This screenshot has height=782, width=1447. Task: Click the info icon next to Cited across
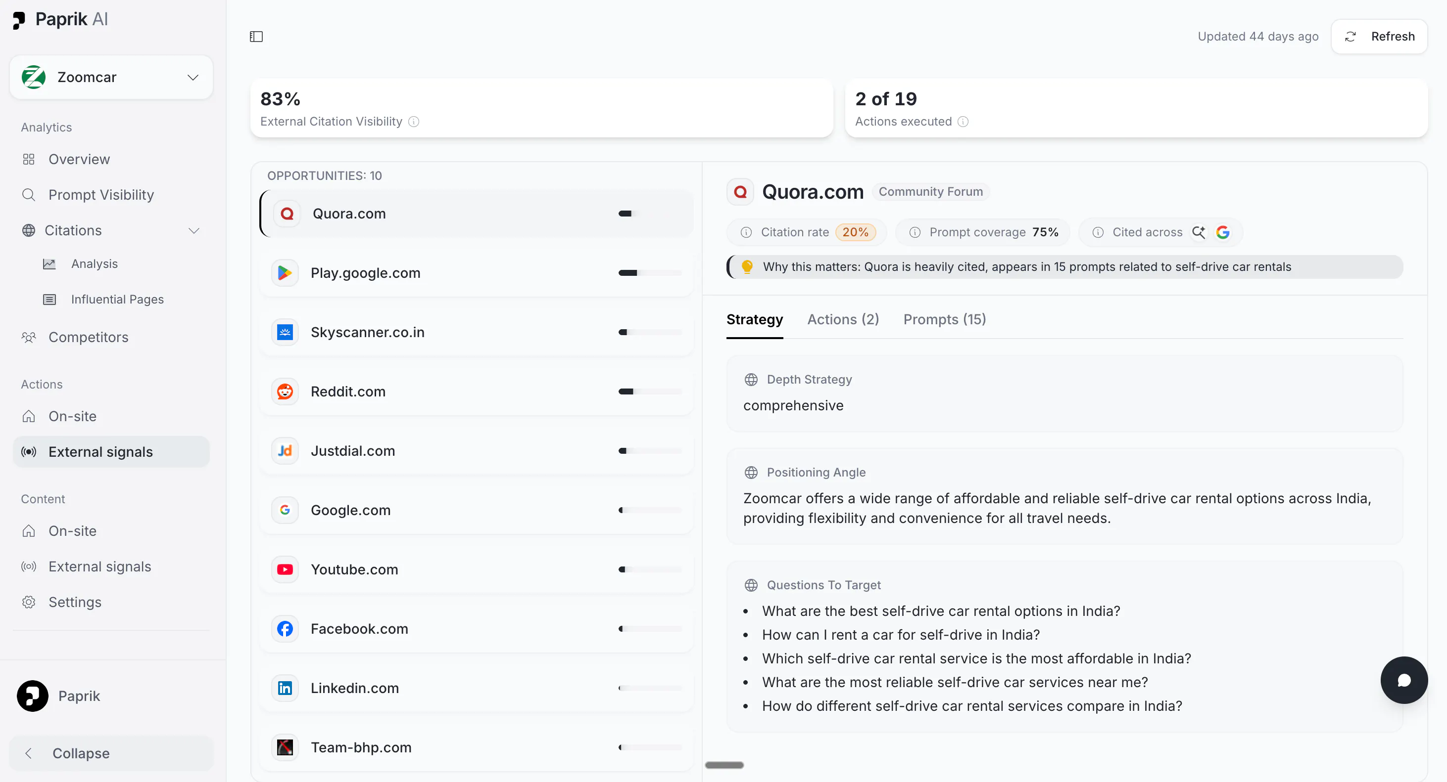[1098, 232]
